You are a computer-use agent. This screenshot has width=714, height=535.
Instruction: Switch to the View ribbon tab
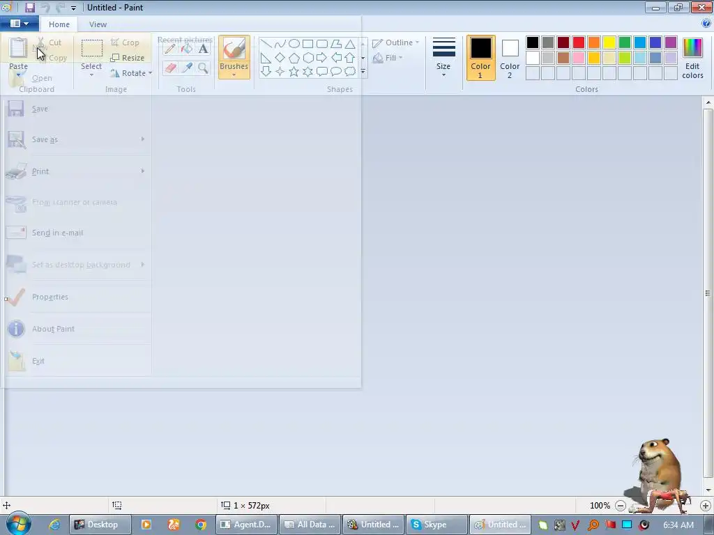coord(98,24)
